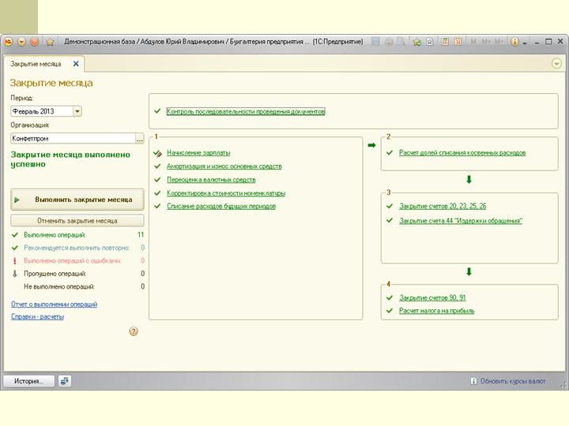Open 'Отчет о выполнении операций' link

54,304
